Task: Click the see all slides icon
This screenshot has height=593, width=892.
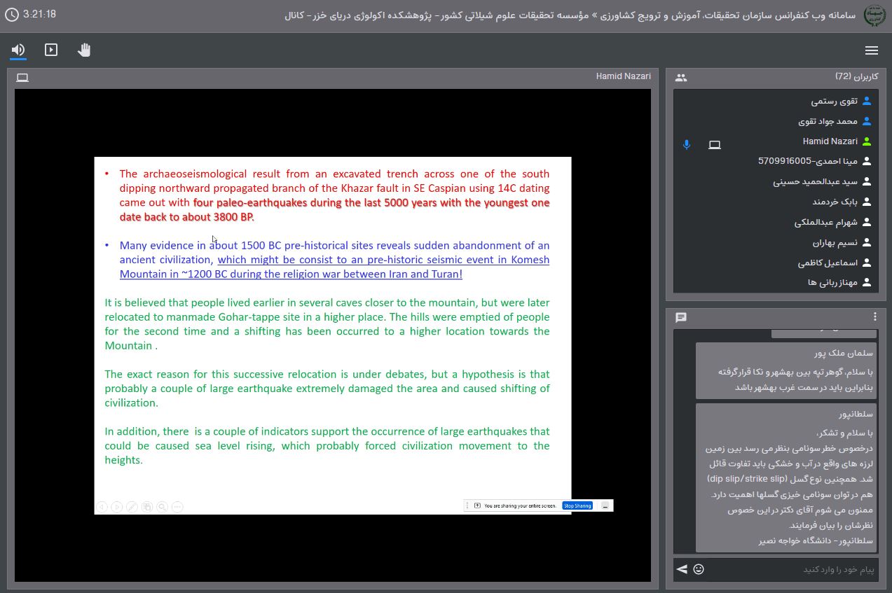Action: pyautogui.click(x=146, y=507)
